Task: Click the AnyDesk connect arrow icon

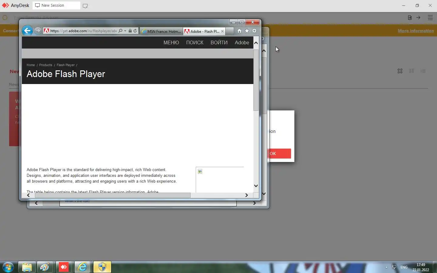Action: [x=418, y=18]
